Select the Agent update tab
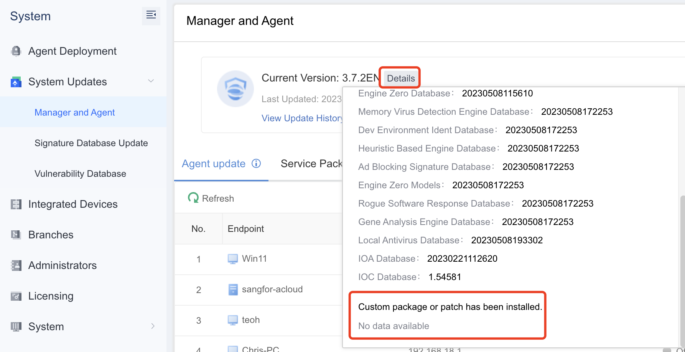 214,164
